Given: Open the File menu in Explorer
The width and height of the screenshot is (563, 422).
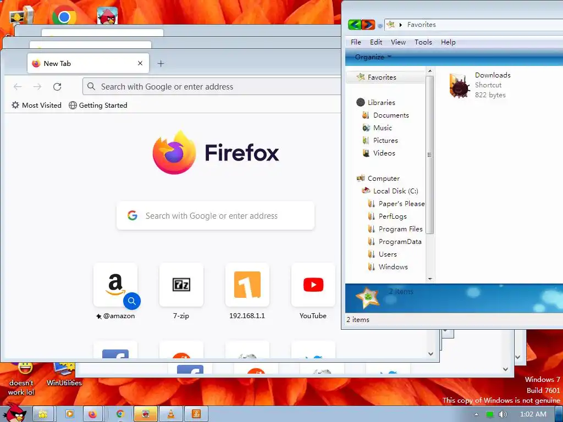Looking at the screenshot, I should 356,42.
